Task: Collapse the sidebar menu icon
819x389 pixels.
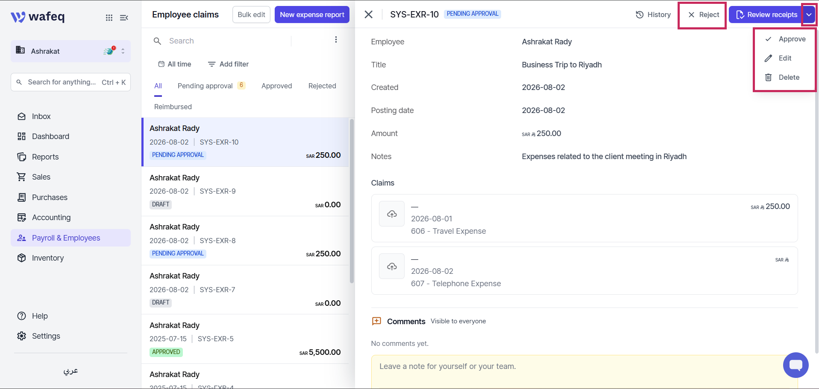Action: 124,17
